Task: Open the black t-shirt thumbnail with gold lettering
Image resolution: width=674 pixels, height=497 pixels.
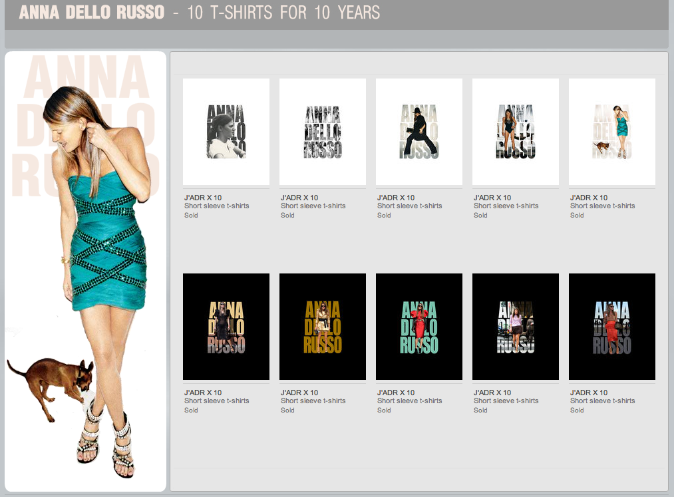Action: pos(323,327)
